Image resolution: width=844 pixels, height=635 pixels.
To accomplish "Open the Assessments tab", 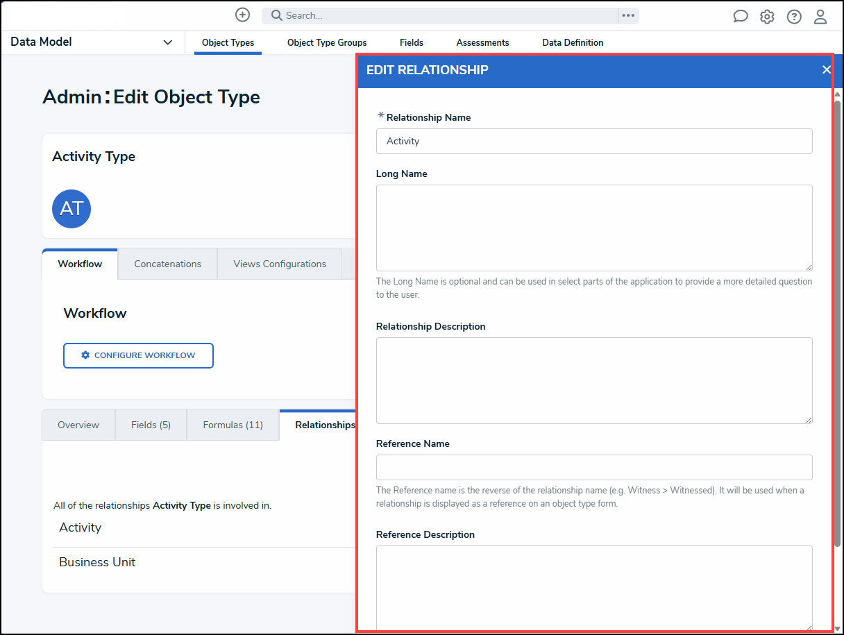I will click(x=482, y=42).
